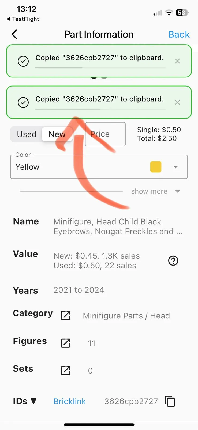Open the Bricklink link

[x=70, y=401]
